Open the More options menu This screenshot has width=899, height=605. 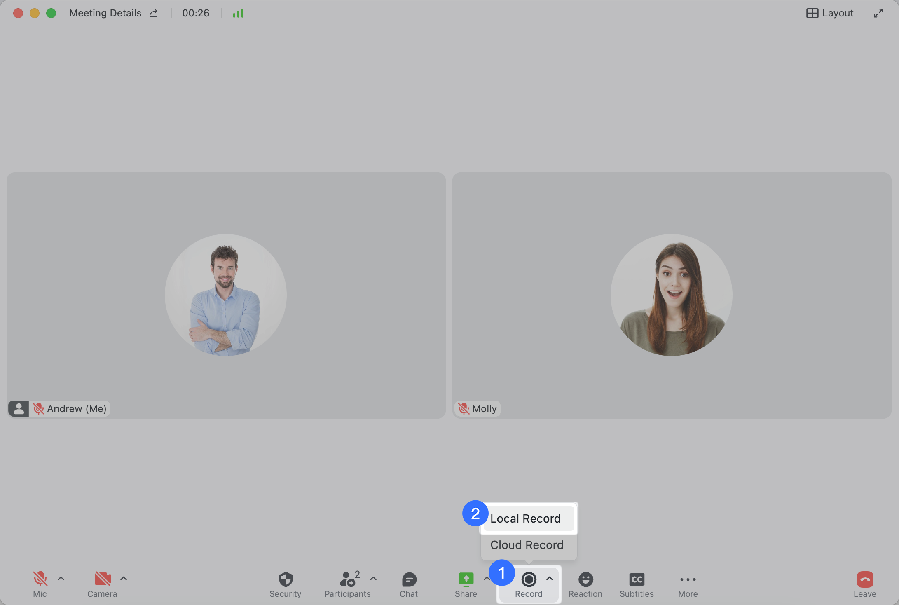[688, 579]
